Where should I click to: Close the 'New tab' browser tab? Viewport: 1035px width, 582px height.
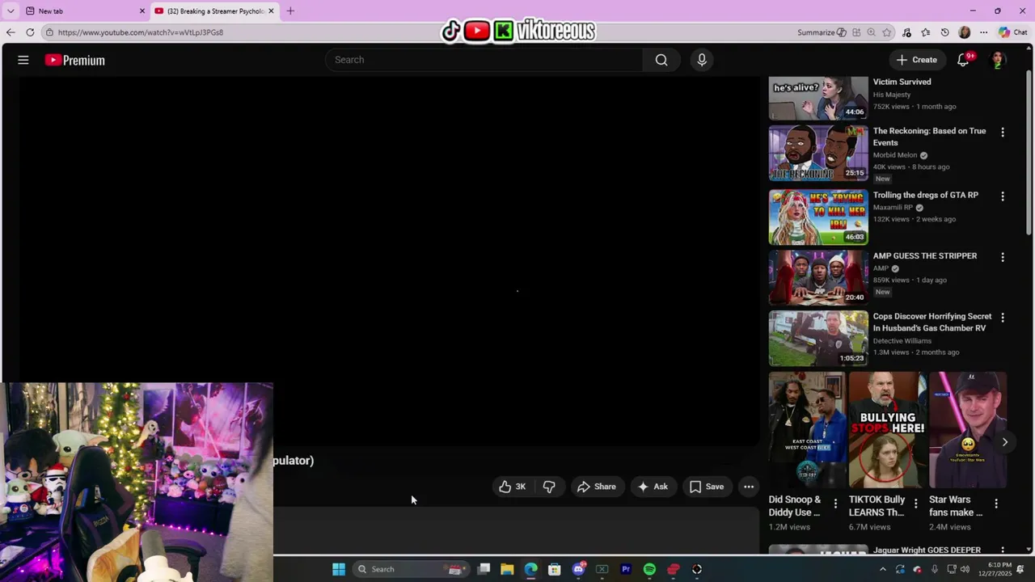[x=142, y=11]
